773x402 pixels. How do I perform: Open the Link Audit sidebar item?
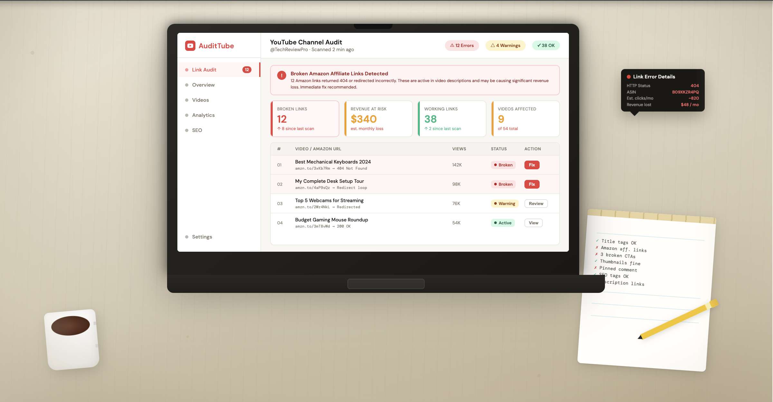[x=204, y=70]
